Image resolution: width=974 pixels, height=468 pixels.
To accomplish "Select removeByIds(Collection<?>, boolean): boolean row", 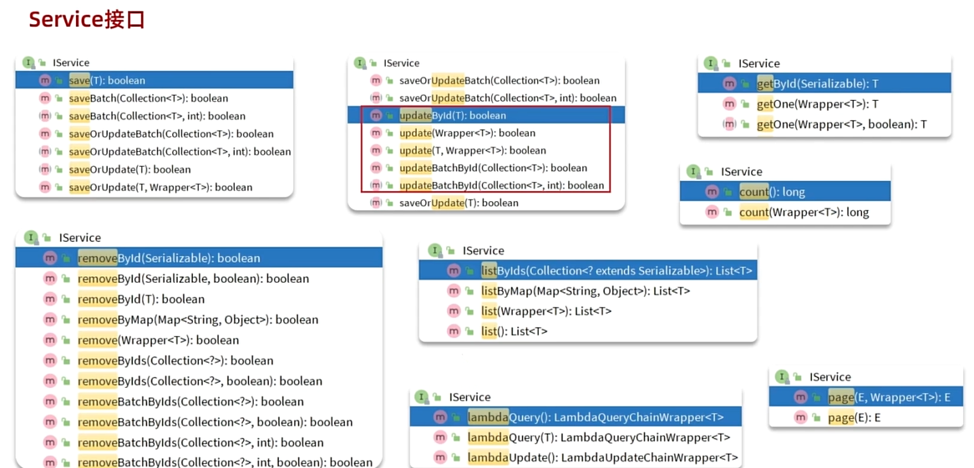I will 199,381.
